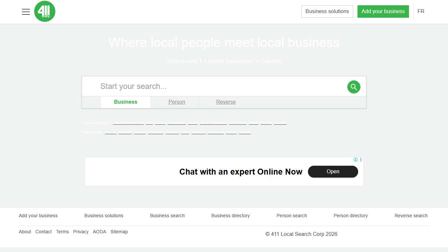This screenshot has height=252, width=448.
Task: Click the "Add your business" button
Action: click(x=383, y=11)
